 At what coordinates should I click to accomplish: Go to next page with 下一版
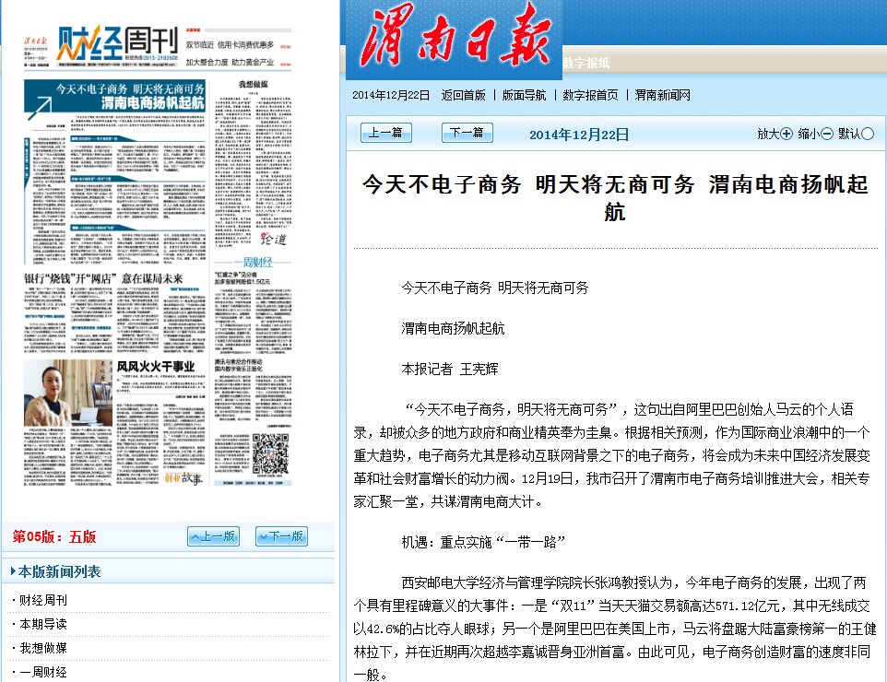(281, 536)
